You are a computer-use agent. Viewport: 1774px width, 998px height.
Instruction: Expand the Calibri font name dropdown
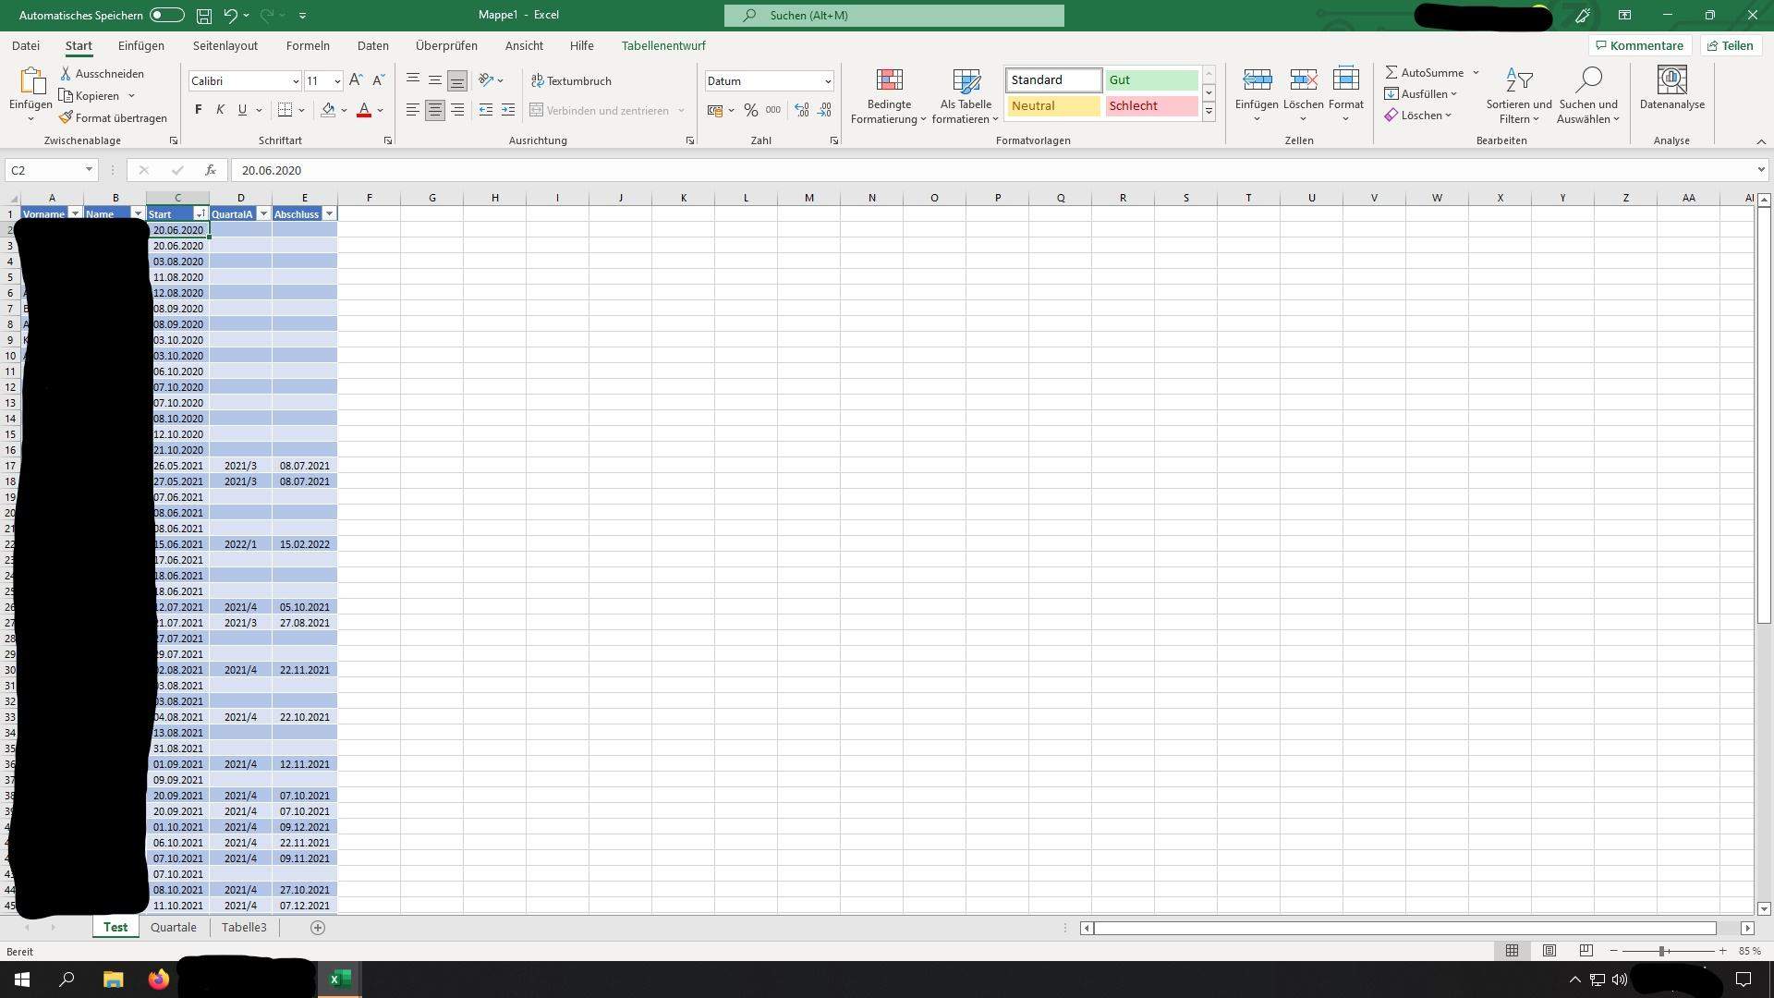[296, 81]
